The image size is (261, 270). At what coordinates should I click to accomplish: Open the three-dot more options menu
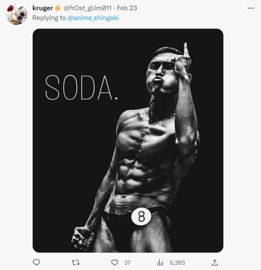pos(250,8)
